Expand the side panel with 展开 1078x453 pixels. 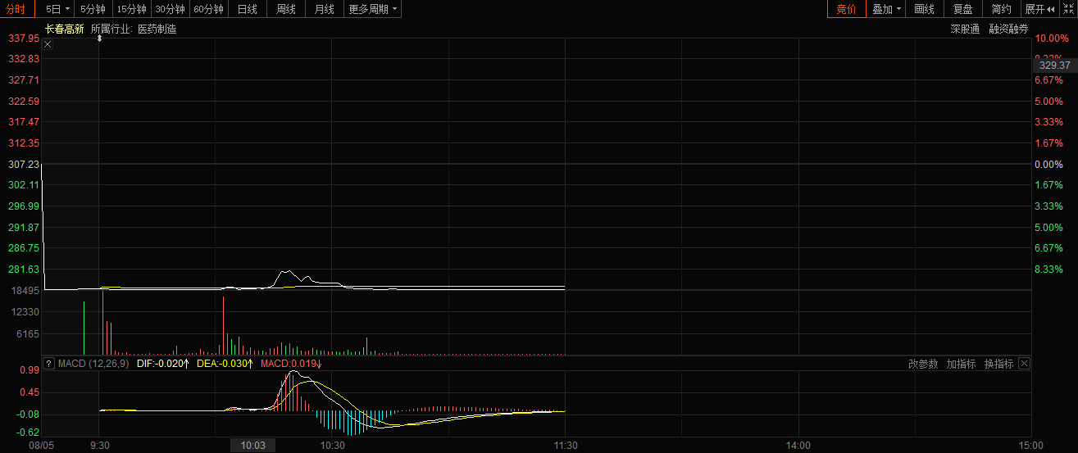coord(1040,9)
